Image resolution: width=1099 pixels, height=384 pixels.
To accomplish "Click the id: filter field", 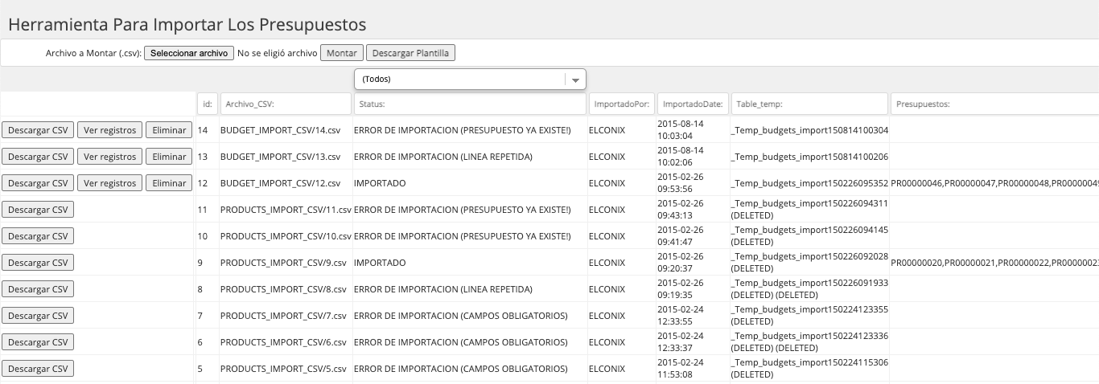I will [208, 104].
